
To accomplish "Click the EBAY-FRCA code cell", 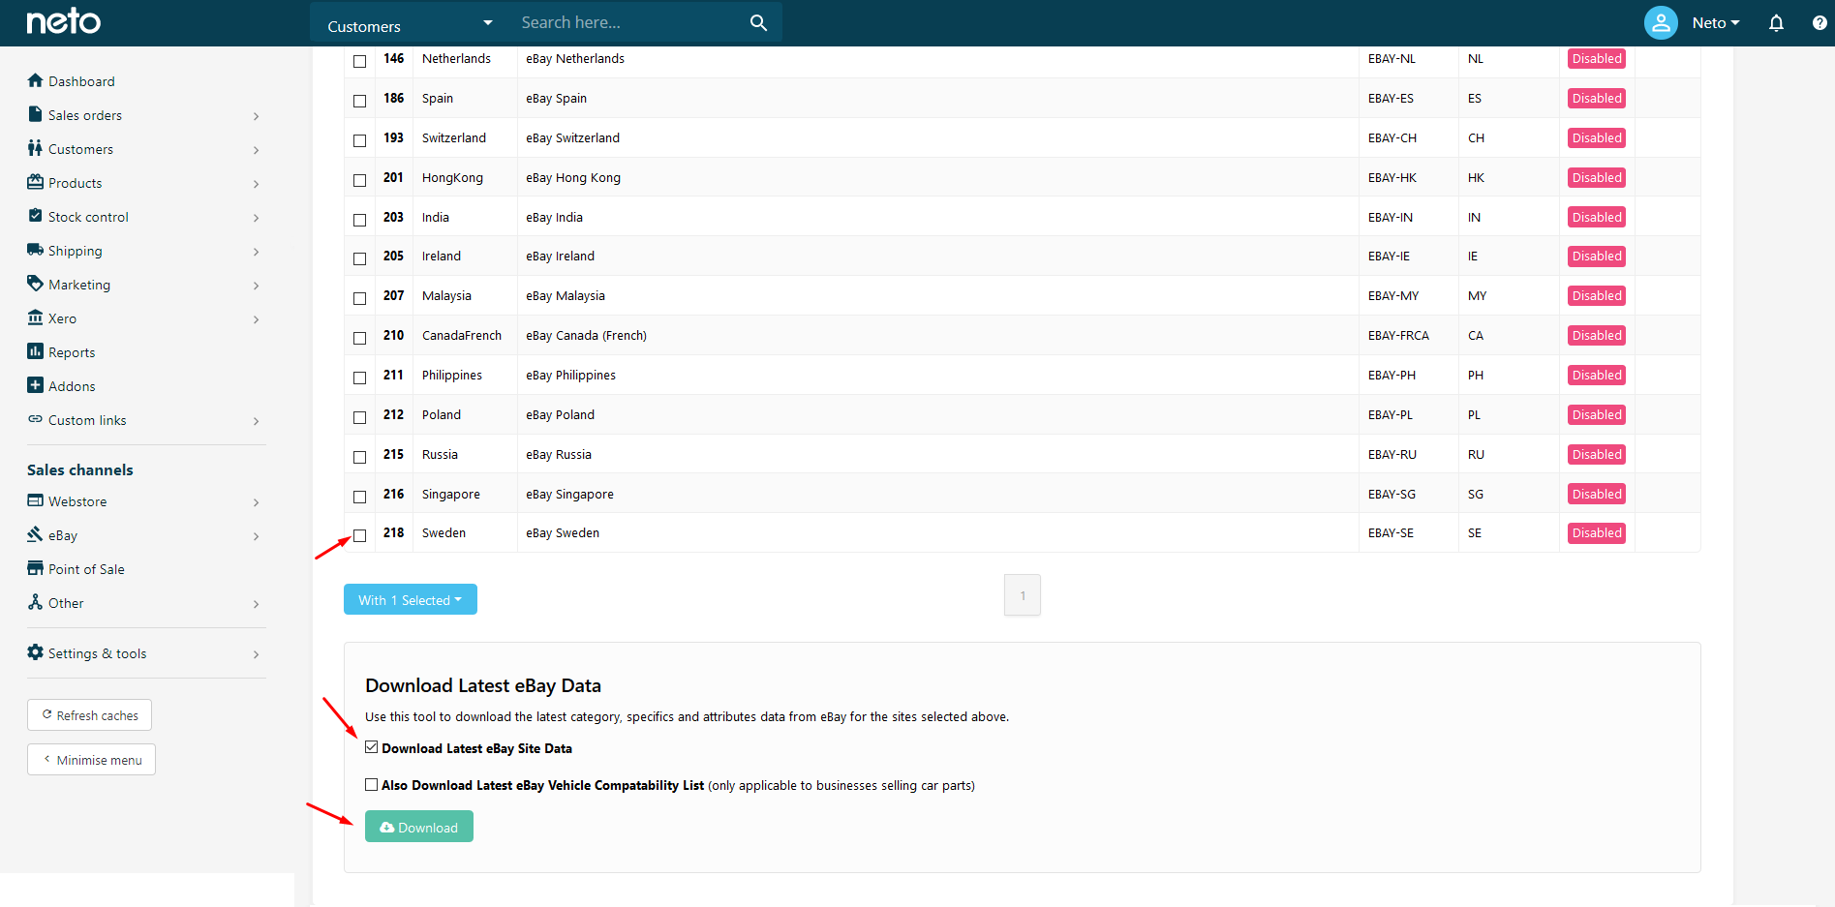I will (x=1409, y=335).
